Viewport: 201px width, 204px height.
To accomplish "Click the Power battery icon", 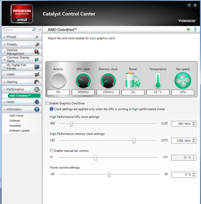I will pyautogui.click(x=133, y=80).
